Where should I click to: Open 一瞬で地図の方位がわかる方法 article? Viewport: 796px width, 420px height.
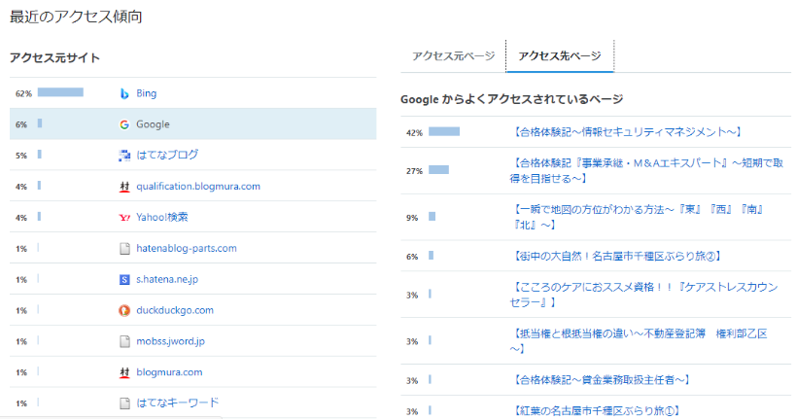[x=638, y=217]
